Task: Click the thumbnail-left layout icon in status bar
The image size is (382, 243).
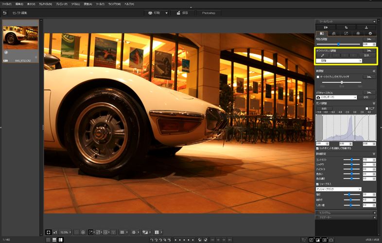Action: point(60,240)
